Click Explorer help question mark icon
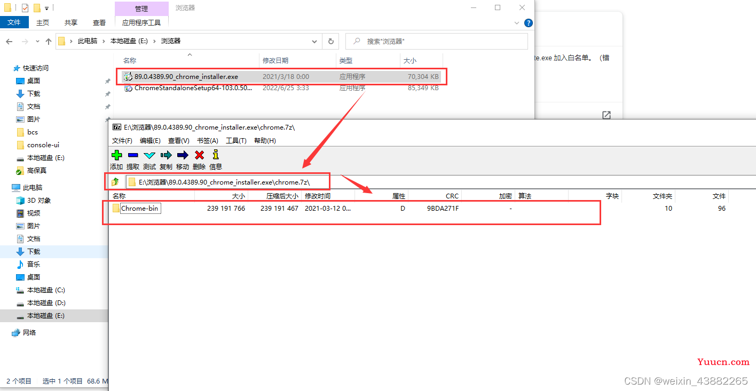Image resolution: width=756 pixels, height=391 pixels. pos(529,23)
